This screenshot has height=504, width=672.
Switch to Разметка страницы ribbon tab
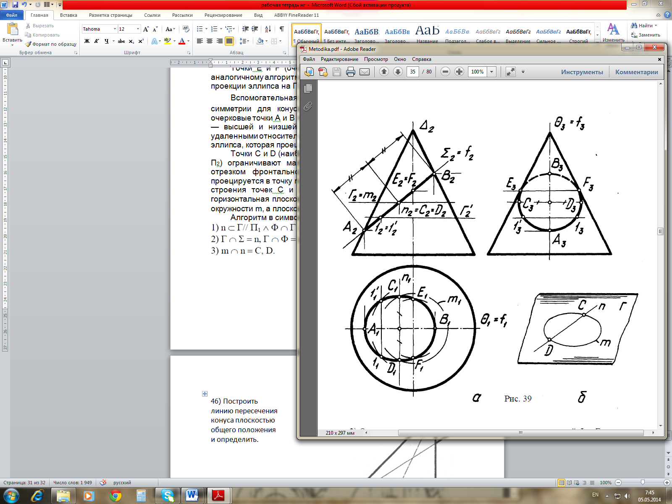(x=110, y=15)
